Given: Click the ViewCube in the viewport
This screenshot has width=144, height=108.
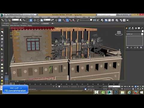Looking at the screenshot, I should [x=119, y=33].
